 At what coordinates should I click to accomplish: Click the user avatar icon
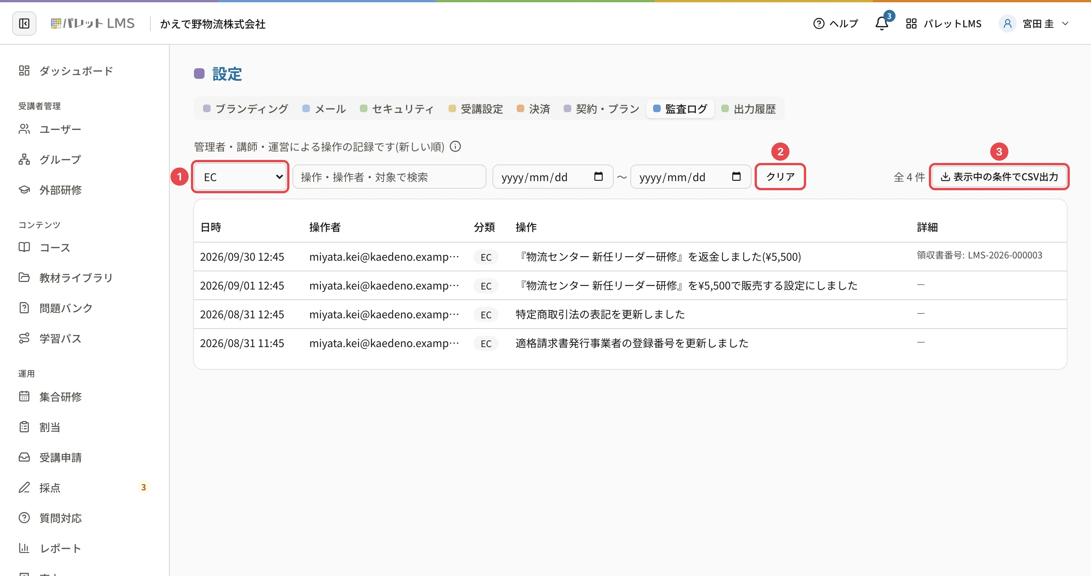[1008, 24]
